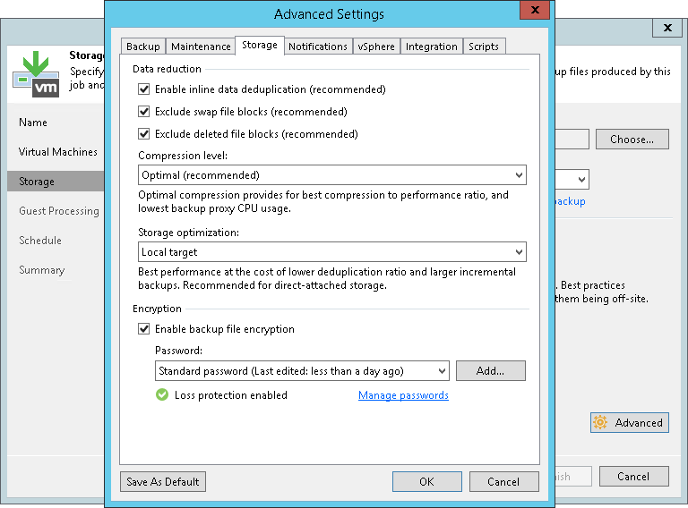Image resolution: width=688 pixels, height=508 pixels.
Task: Select Virtual Machines wizard step
Action: click(x=58, y=152)
